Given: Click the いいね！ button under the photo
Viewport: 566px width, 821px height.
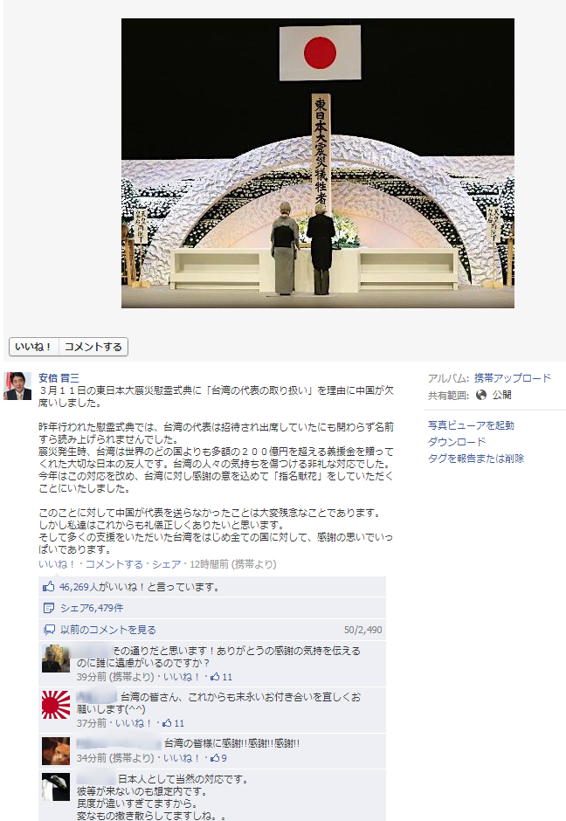Looking at the screenshot, I should pos(33,347).
